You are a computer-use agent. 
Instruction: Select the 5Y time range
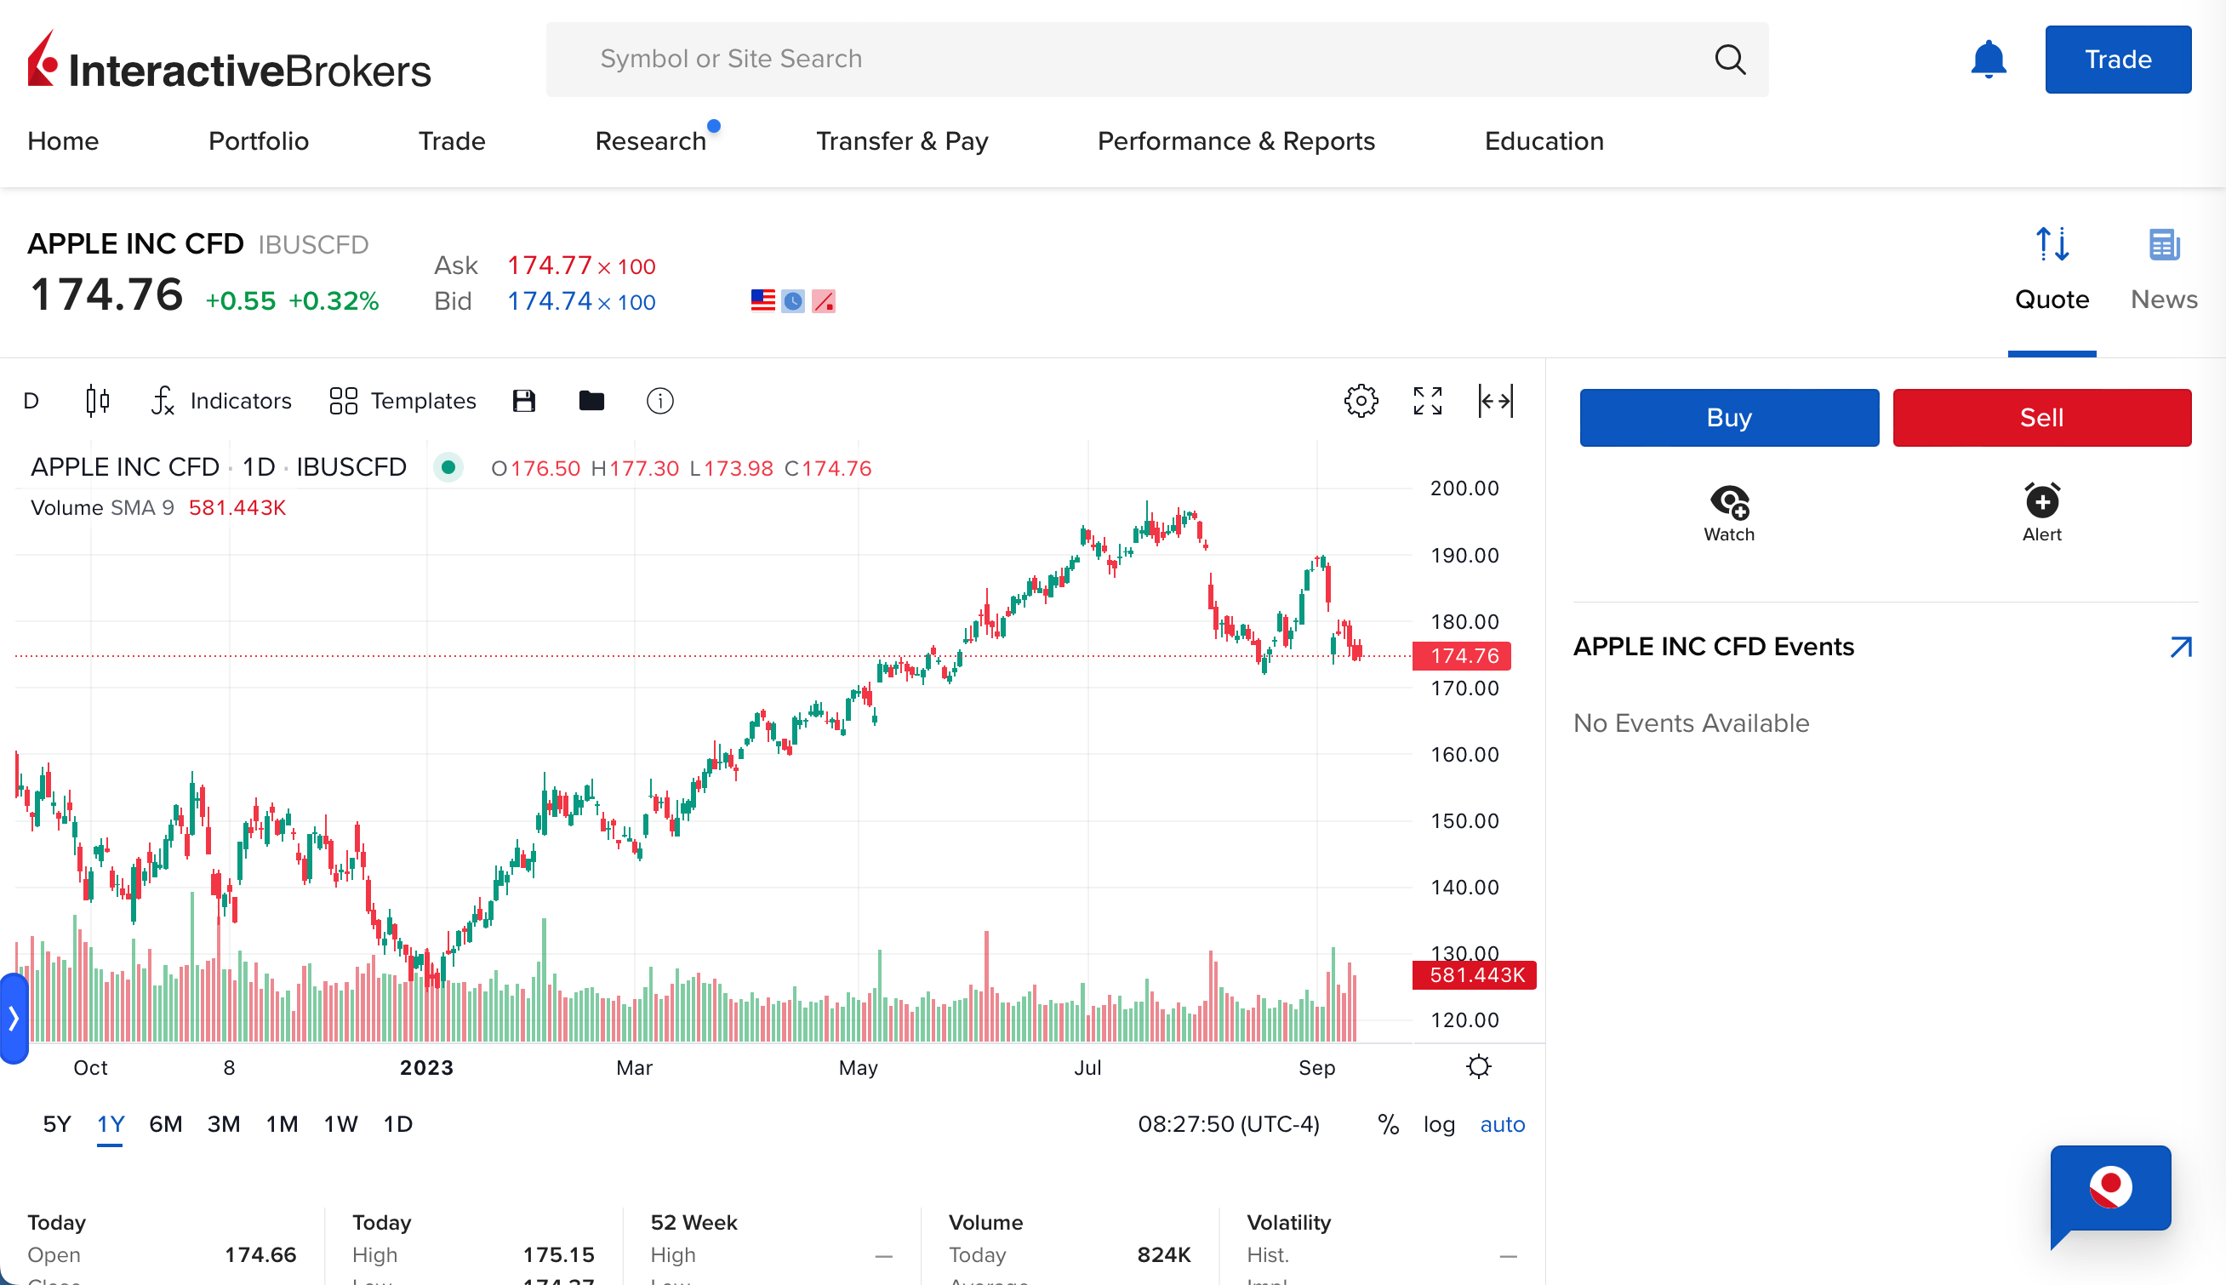point(56,1124)
